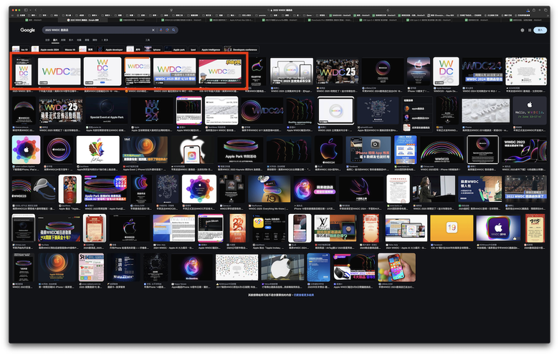Click the 登入 sign-in button

pyautogui.click(x=540, y=30)
